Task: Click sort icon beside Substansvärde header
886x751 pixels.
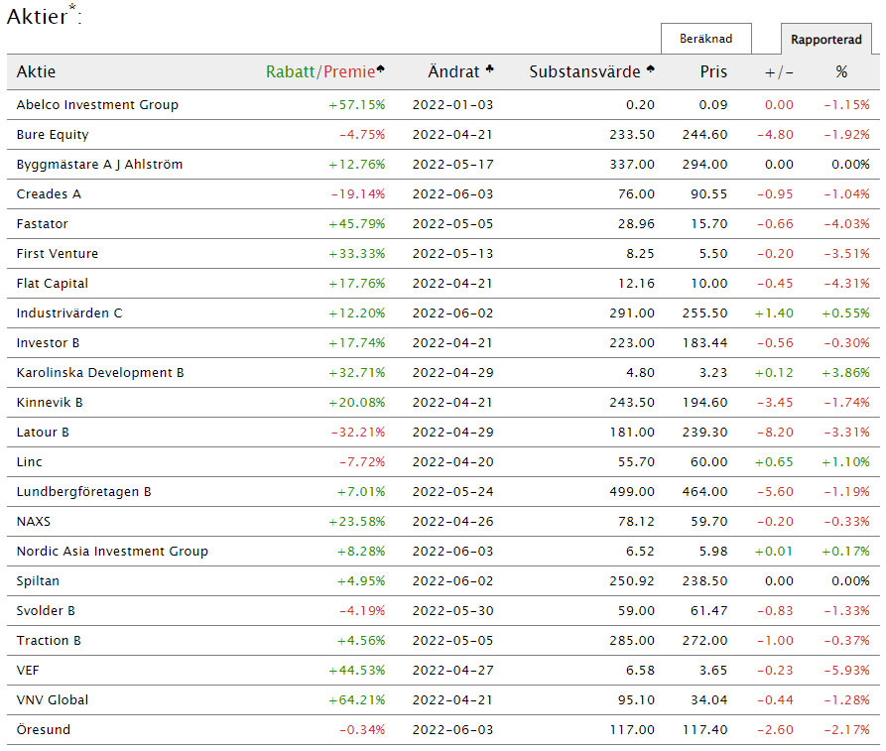Action: (651, 70)
